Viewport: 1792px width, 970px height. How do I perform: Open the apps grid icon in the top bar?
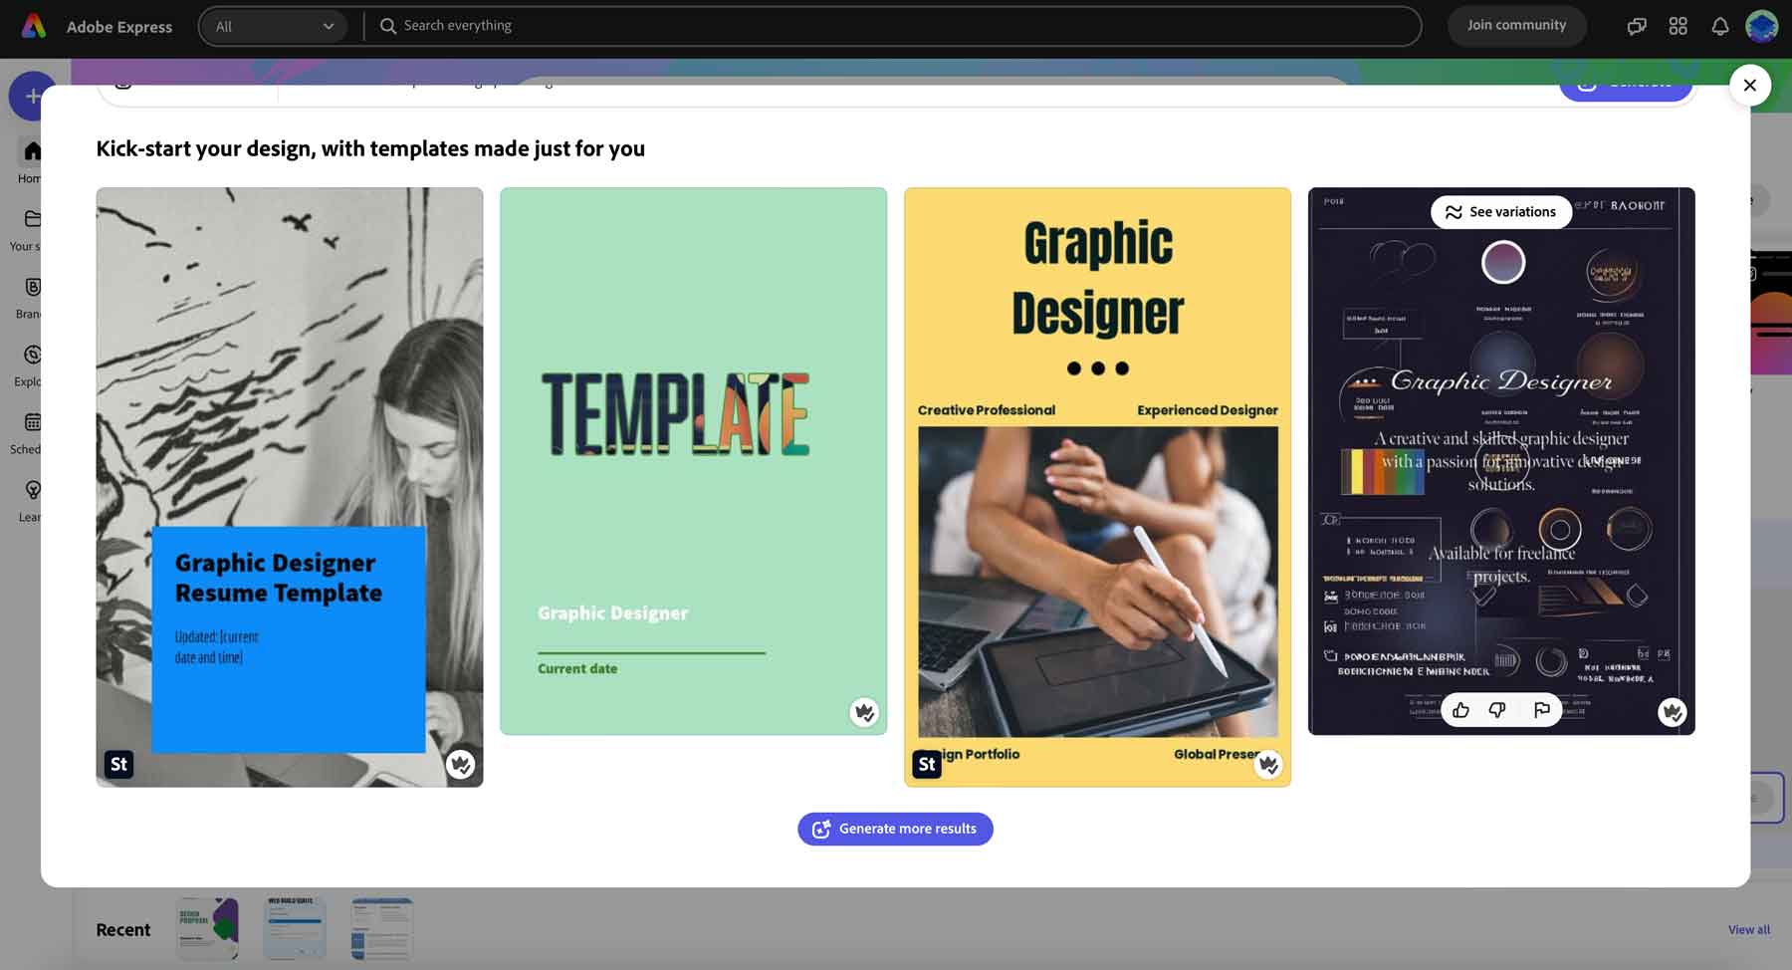1679,26
